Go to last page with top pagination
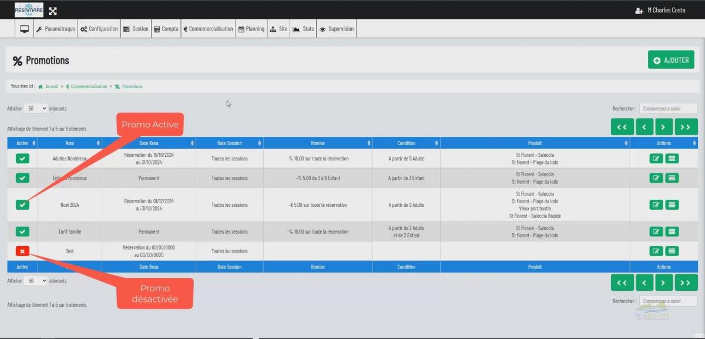The height and width of the screenshot is (339, 705). (686, 127)
